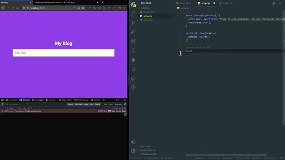Open the editor More Actions menu
The width and height of the screenshot is (285, 160).
tap(280, 3)
